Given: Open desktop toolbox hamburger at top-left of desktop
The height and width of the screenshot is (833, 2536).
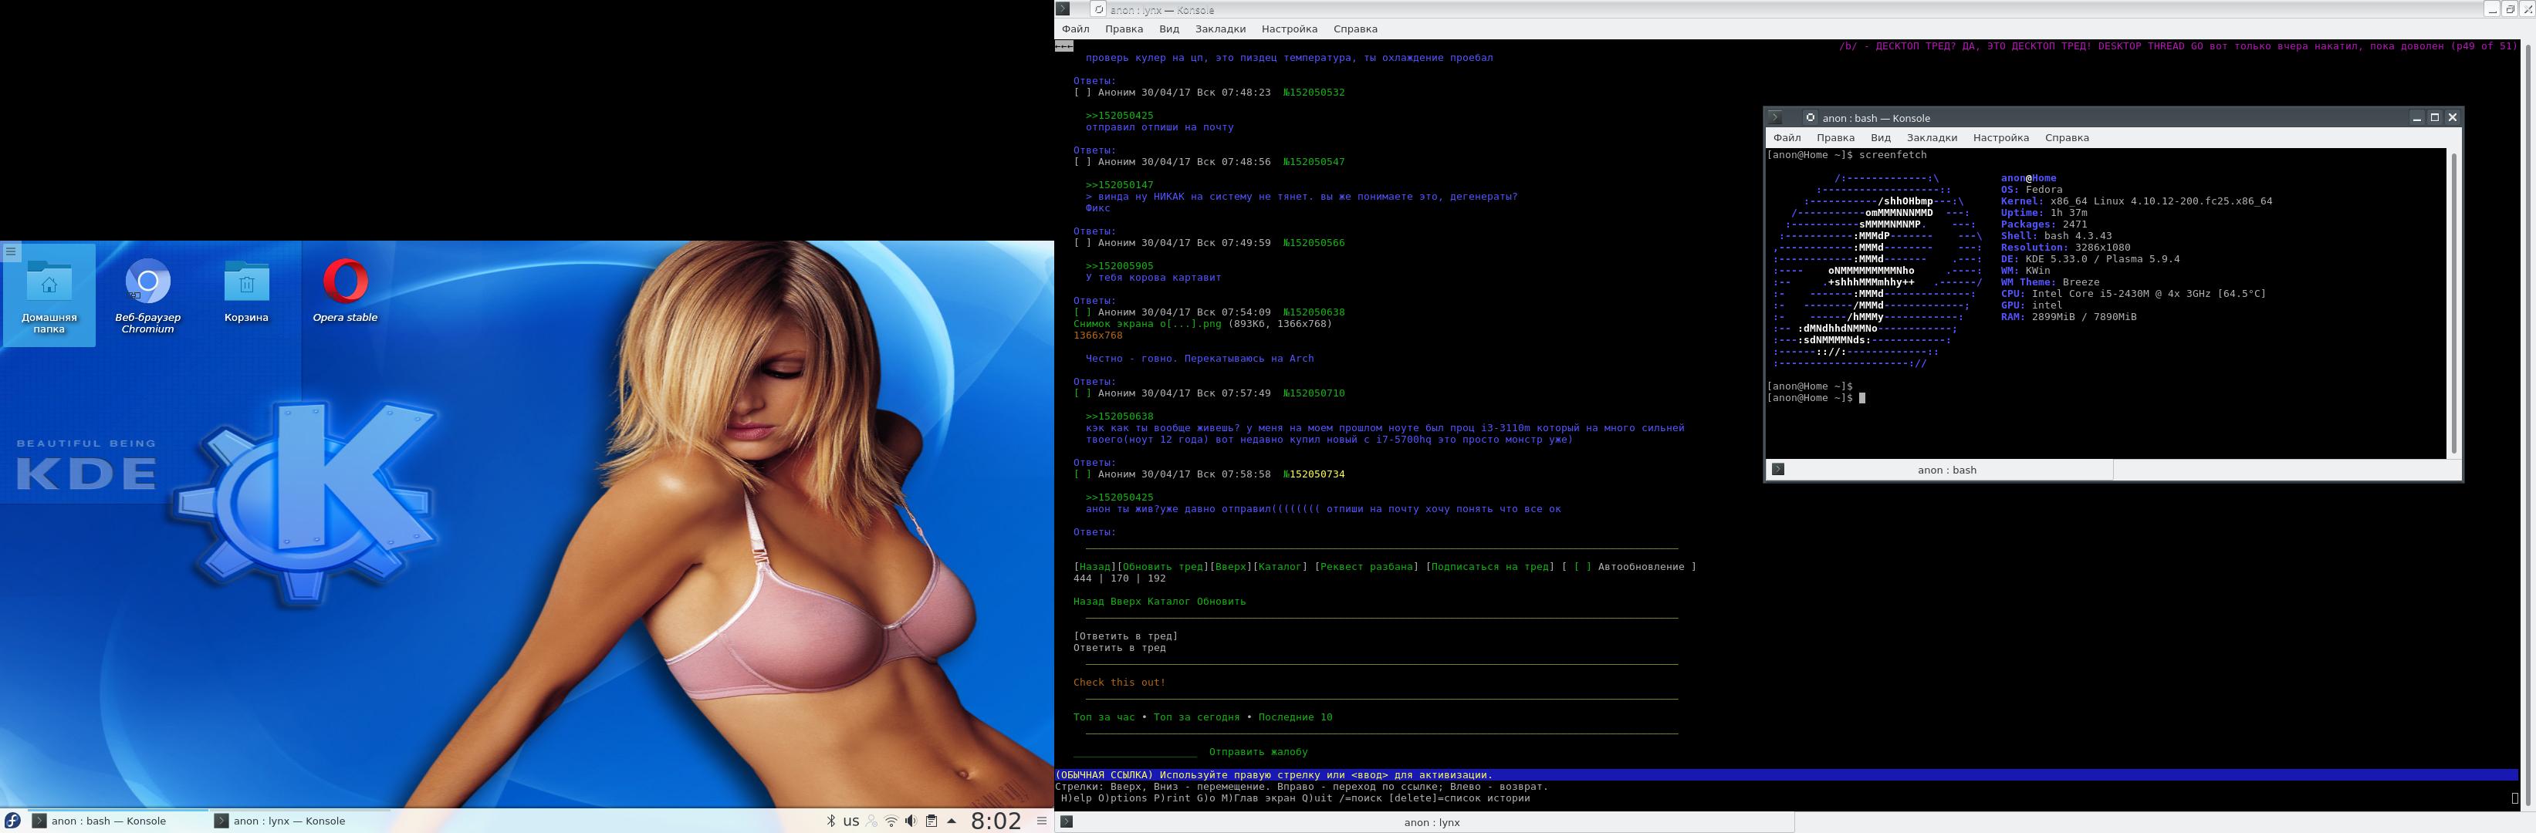Looking at the screenshot, I should pyautogui.click(x=11, y=251).
